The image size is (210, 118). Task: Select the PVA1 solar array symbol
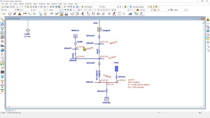116,69
